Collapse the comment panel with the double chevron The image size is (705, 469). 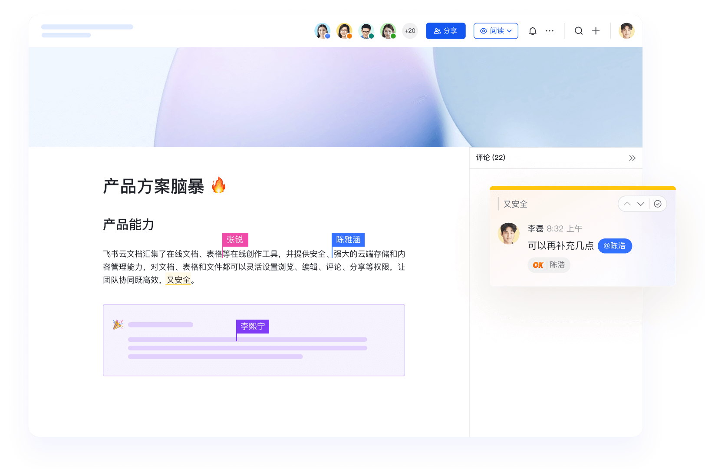pyautogui.click(x=632, y=158)
